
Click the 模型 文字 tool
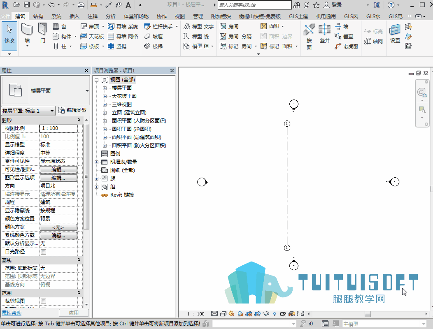pos(198,26)
